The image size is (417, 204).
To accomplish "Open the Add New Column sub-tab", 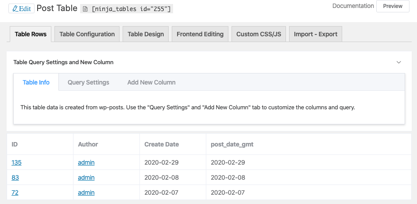I will (151, 82).
